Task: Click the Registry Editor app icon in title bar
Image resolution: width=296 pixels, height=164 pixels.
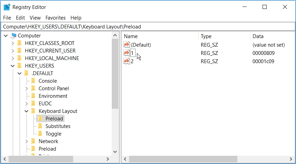Action: (x=7, y=7)
